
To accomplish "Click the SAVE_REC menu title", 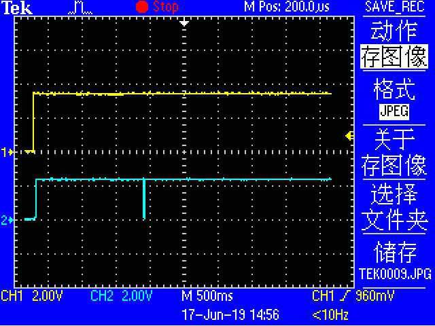I will [x=394, y=7].
